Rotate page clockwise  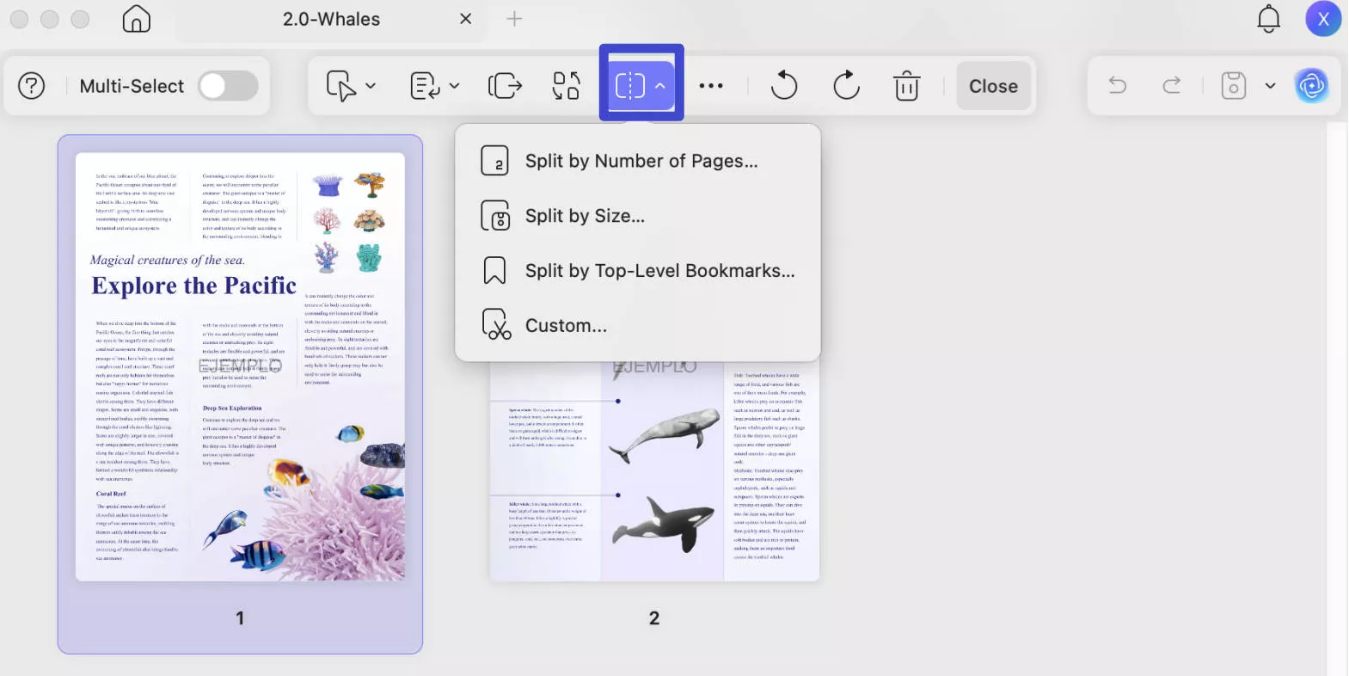(846, 86)
